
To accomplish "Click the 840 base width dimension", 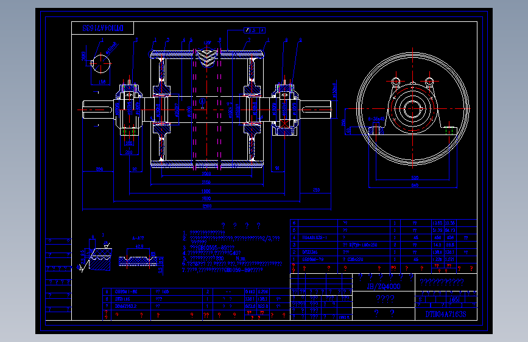I will point(415,185).
